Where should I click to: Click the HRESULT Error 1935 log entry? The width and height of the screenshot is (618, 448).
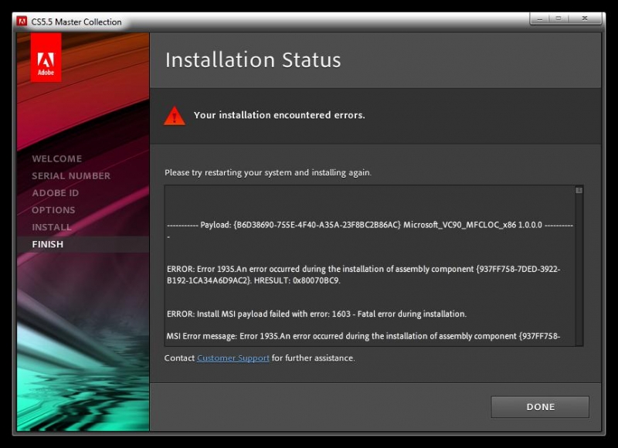click(x=363, y=274)
